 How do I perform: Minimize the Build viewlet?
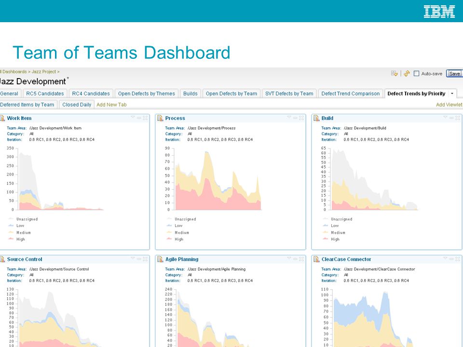451,118
